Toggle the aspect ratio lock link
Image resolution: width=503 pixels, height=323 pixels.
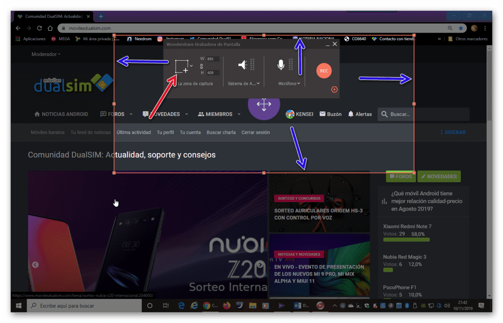point(201,66)
